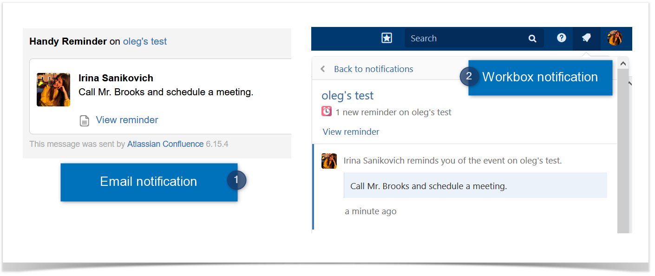Click View reminder in the workbox panel

(x=350, y=131)
